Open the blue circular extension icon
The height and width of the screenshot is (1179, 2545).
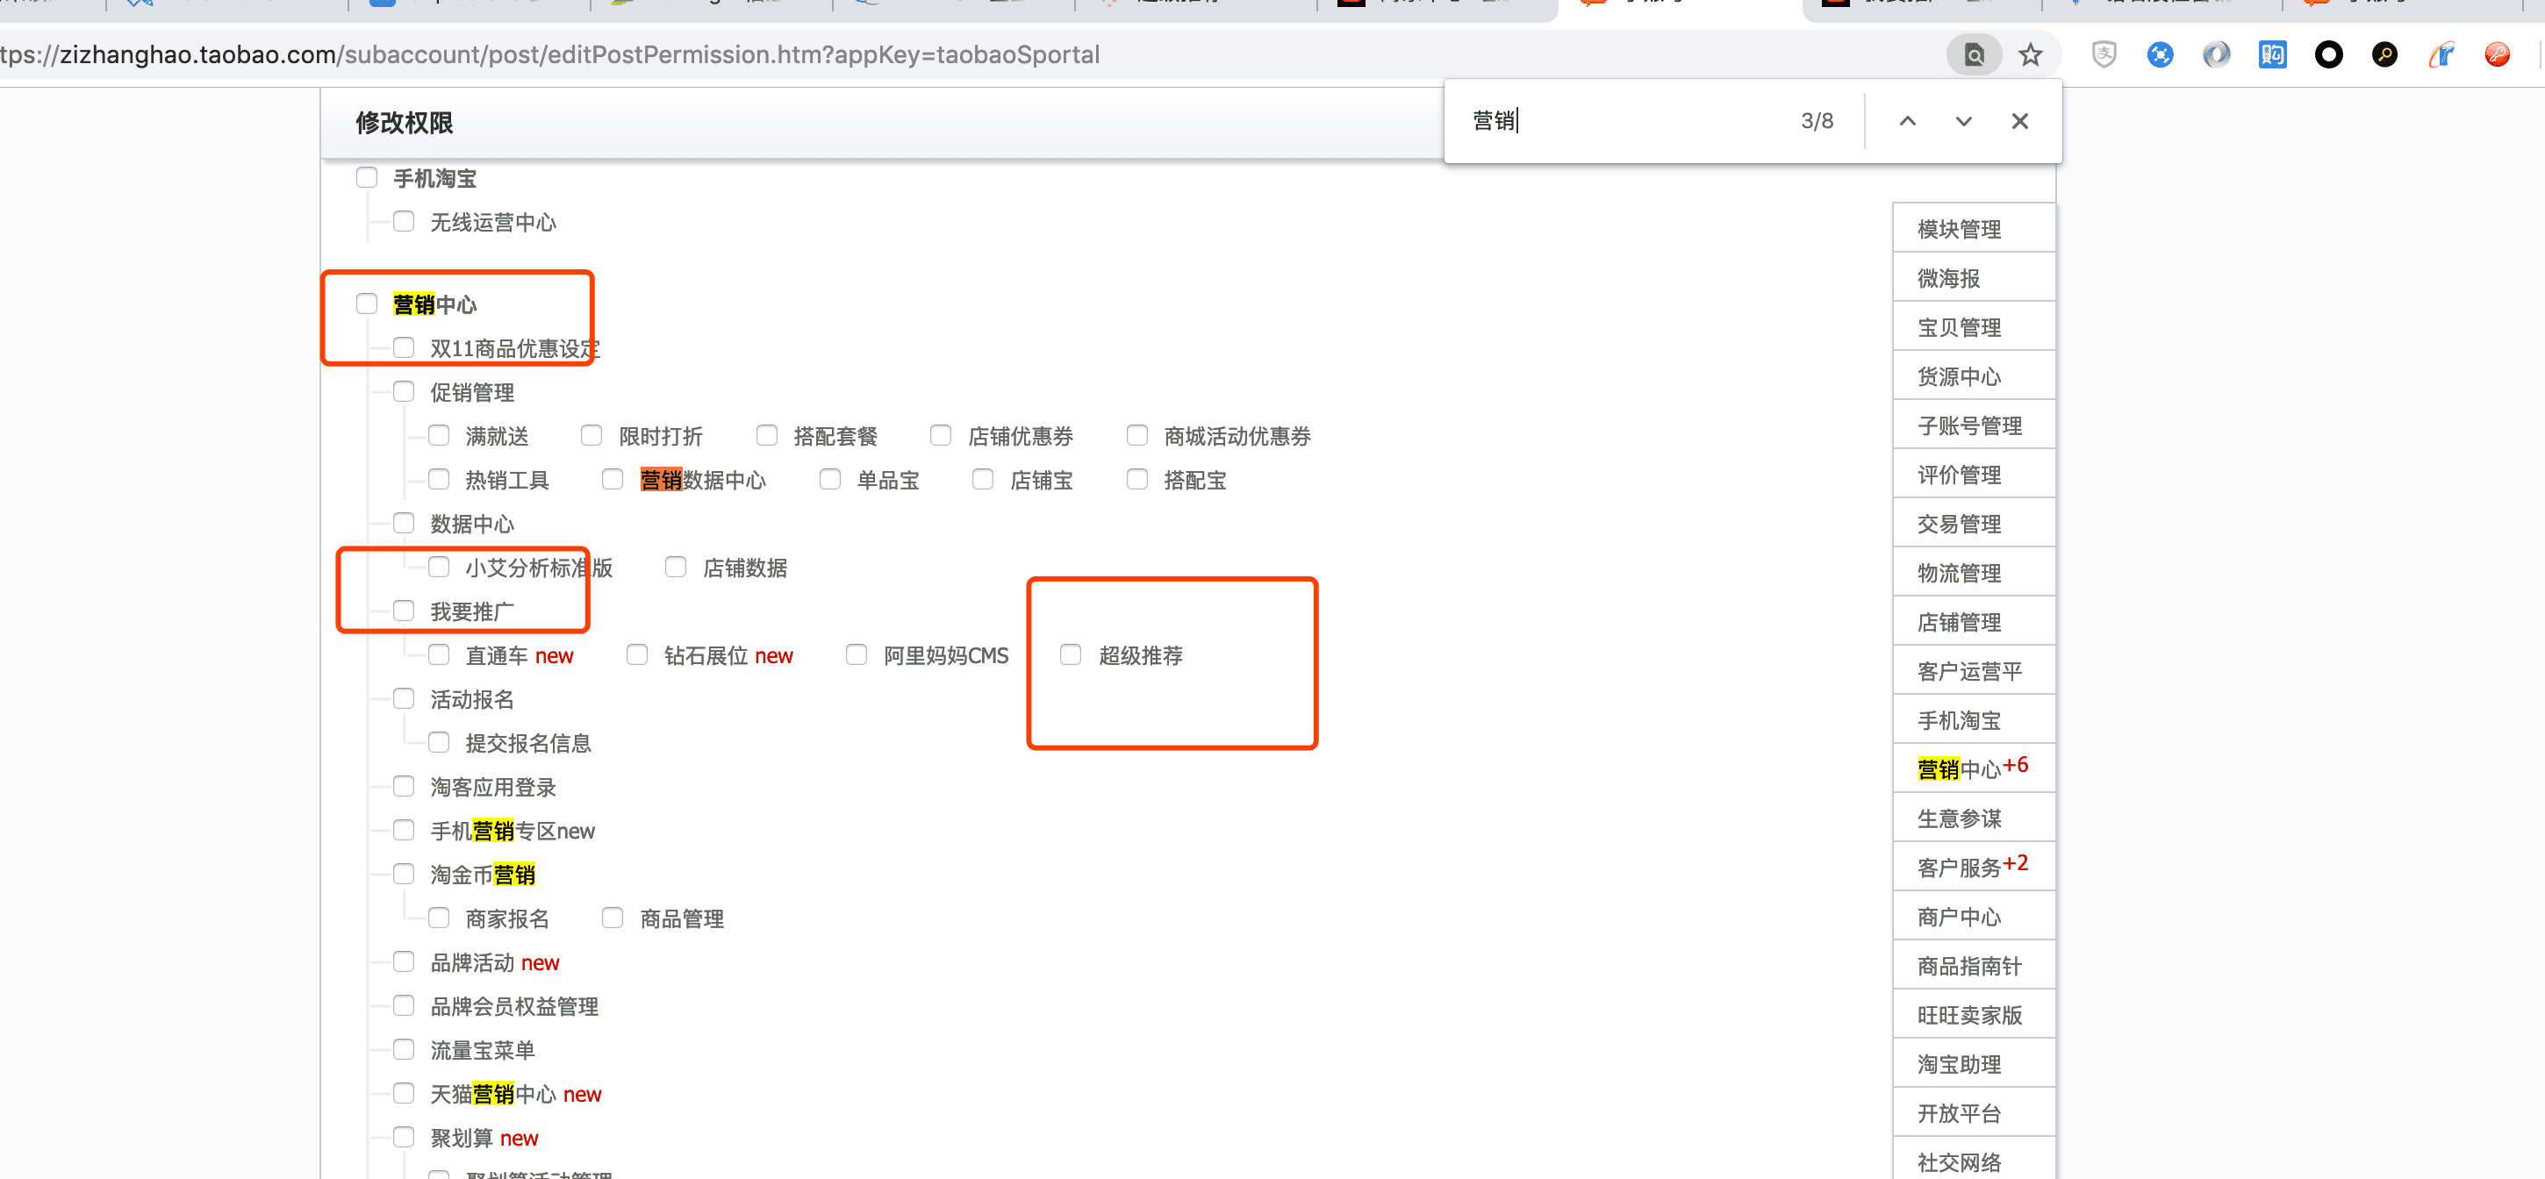[x=2161, y=54]
